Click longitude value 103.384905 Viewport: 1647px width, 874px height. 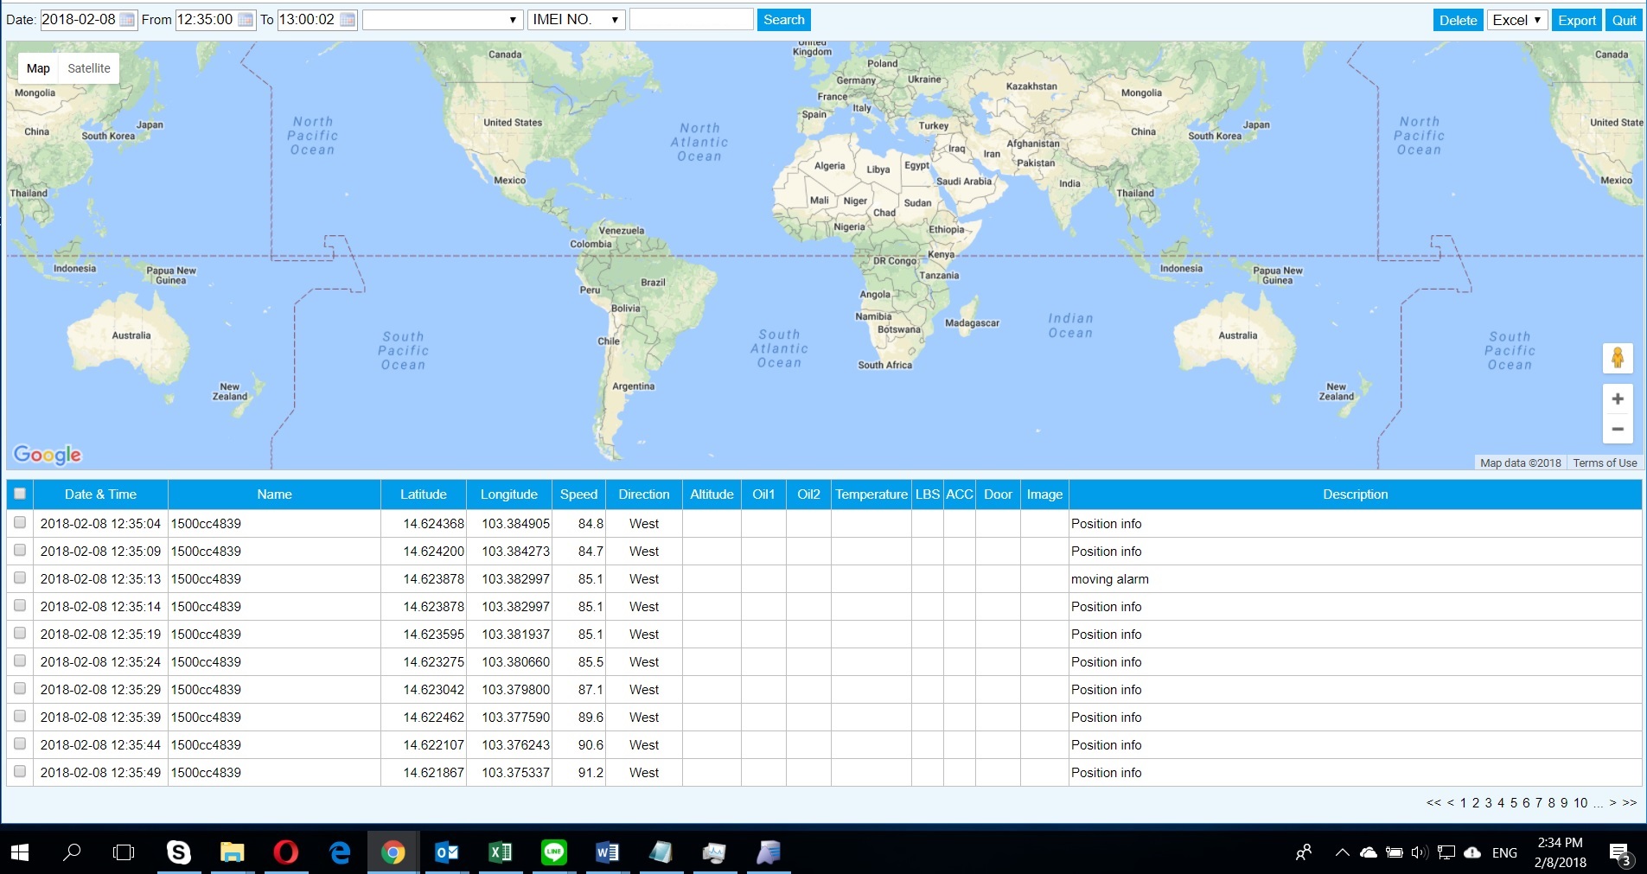[x=515, y=524]
